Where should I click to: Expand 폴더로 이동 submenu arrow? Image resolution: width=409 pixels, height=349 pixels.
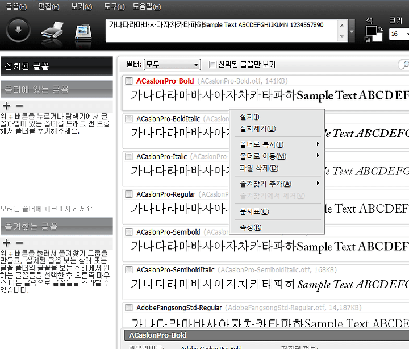[x=318, y=156]
